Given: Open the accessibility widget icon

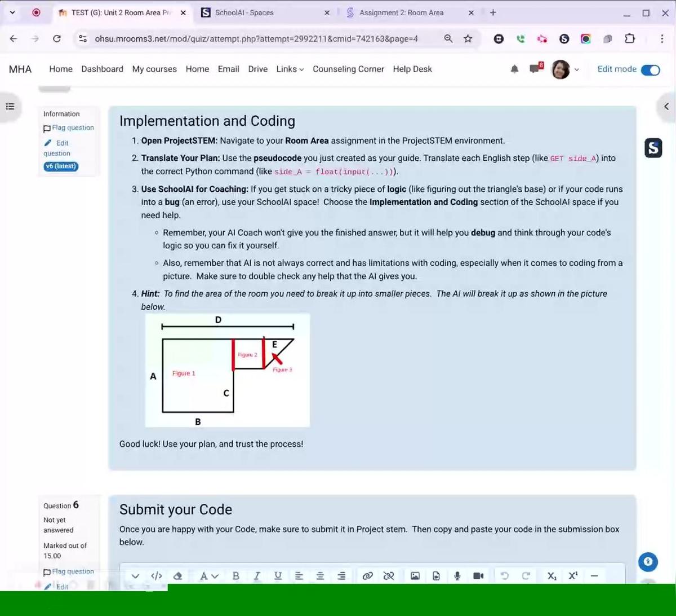Looking at the screenshot, I should pos(648,561).
